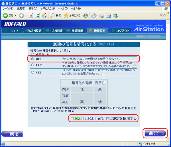Switch to the WAN設定 tab
171x147 pixels.
click(x=35, y=31)
